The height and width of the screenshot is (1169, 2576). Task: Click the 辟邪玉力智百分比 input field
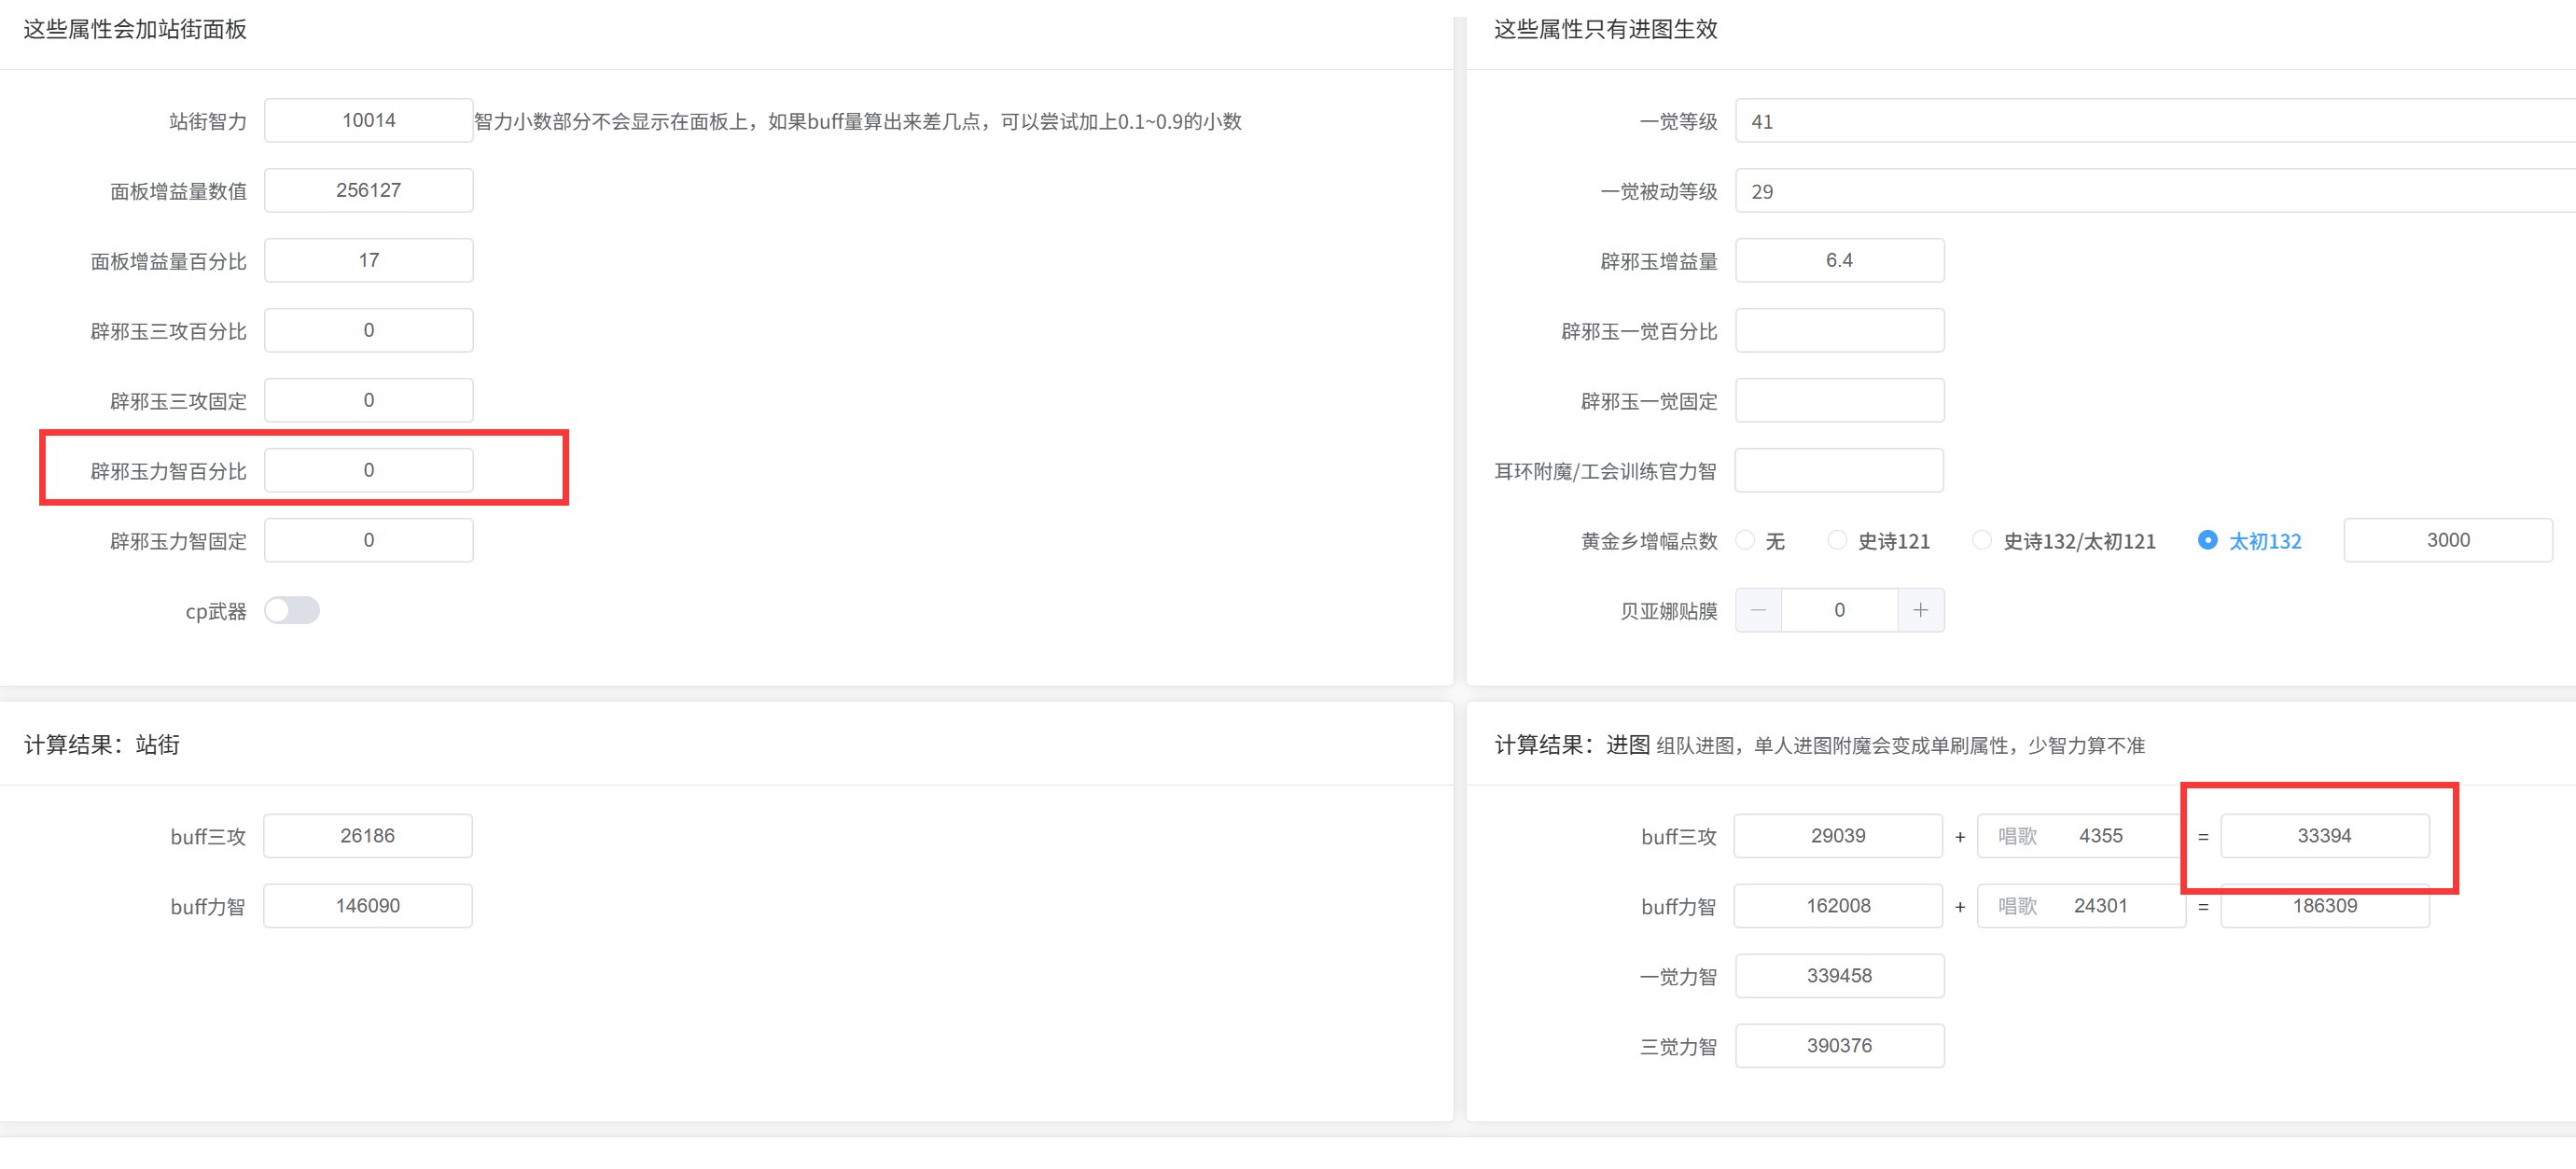coord(369,470)
